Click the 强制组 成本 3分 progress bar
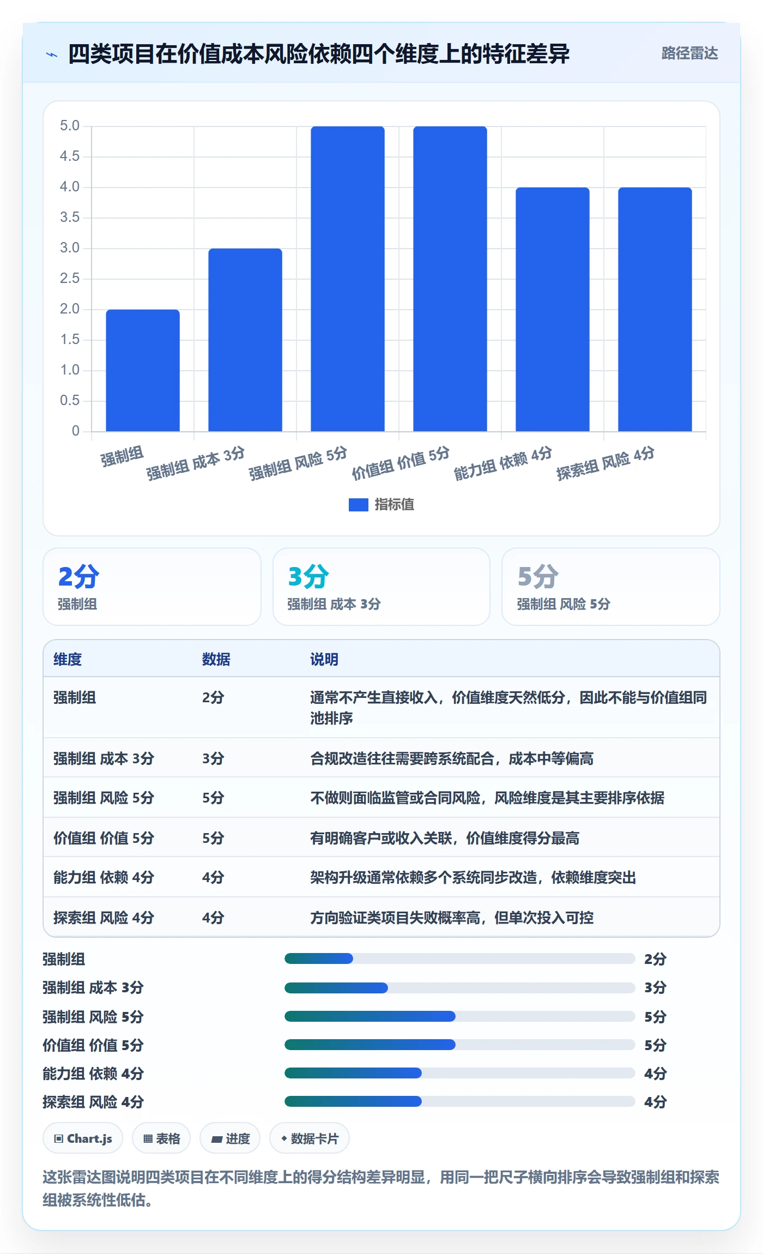The width and height of the screenshot is (763, 1254). pos(459,988)
